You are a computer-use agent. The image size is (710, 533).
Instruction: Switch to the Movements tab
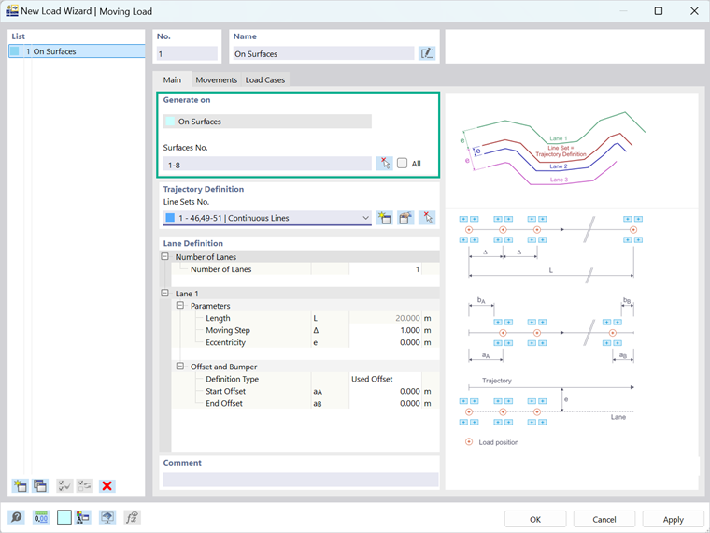point(216,79)
